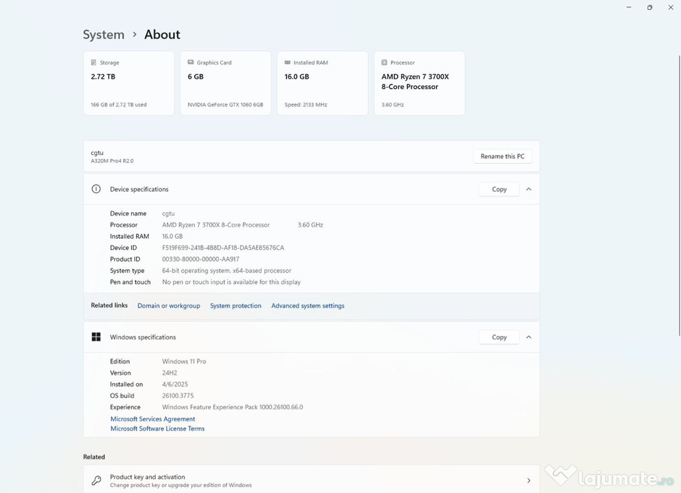Screen dimensions: 681x493
Task: Open the Installed RAM 16.0 GB card
Action: pos(323,83)
